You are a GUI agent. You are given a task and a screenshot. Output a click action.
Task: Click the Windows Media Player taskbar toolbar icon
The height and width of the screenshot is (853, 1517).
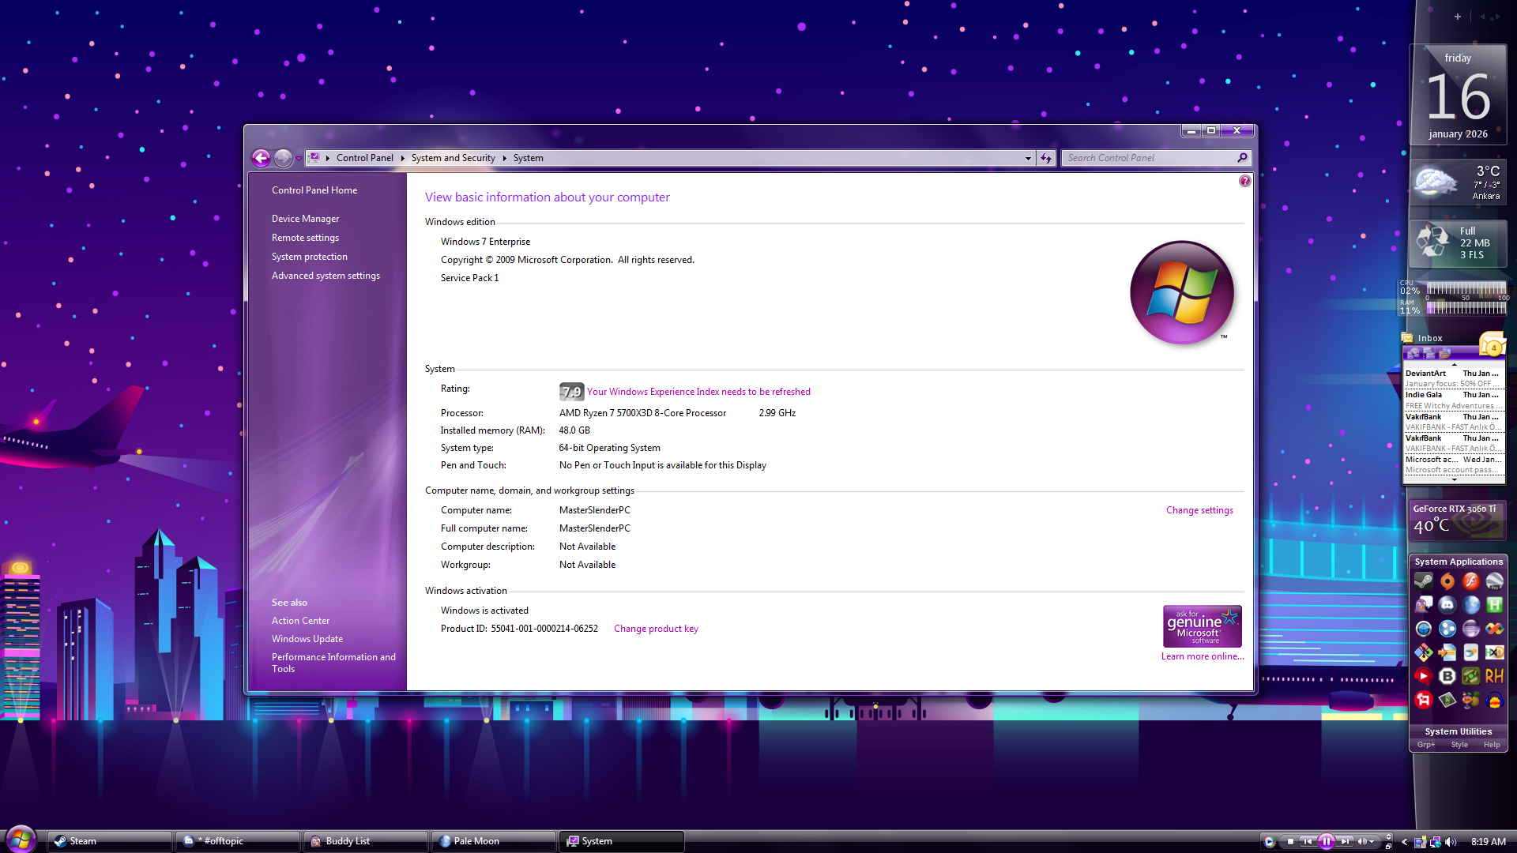1269,842
